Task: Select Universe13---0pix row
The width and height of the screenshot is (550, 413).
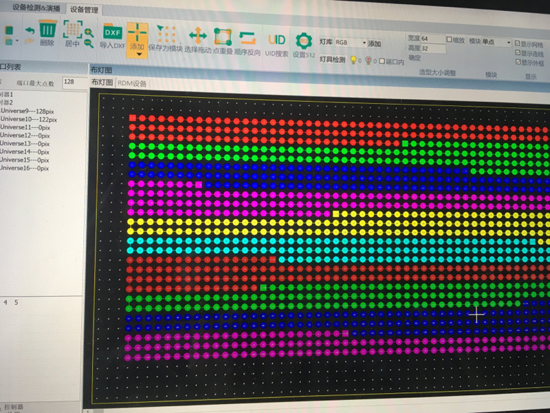Action: click(x=25, y=143)
